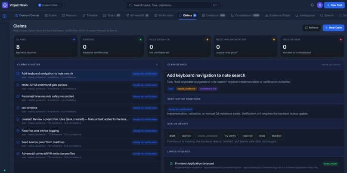
Task: Open the project-brain project dropdown
Action: [x=50, y=5]
